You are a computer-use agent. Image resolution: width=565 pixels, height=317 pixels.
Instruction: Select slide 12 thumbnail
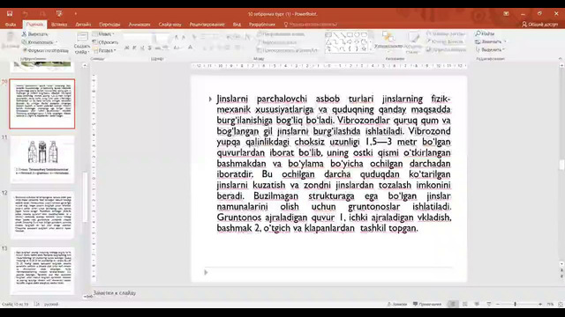[x=42, y=215]
